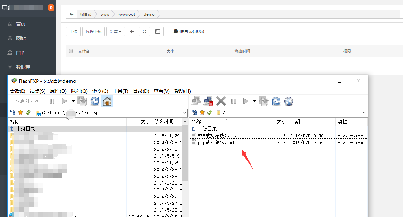Viewport: 403px width, 217px height.
Task: Click the play transfer icon in right toolbar
Action: (x=246, y=101)
